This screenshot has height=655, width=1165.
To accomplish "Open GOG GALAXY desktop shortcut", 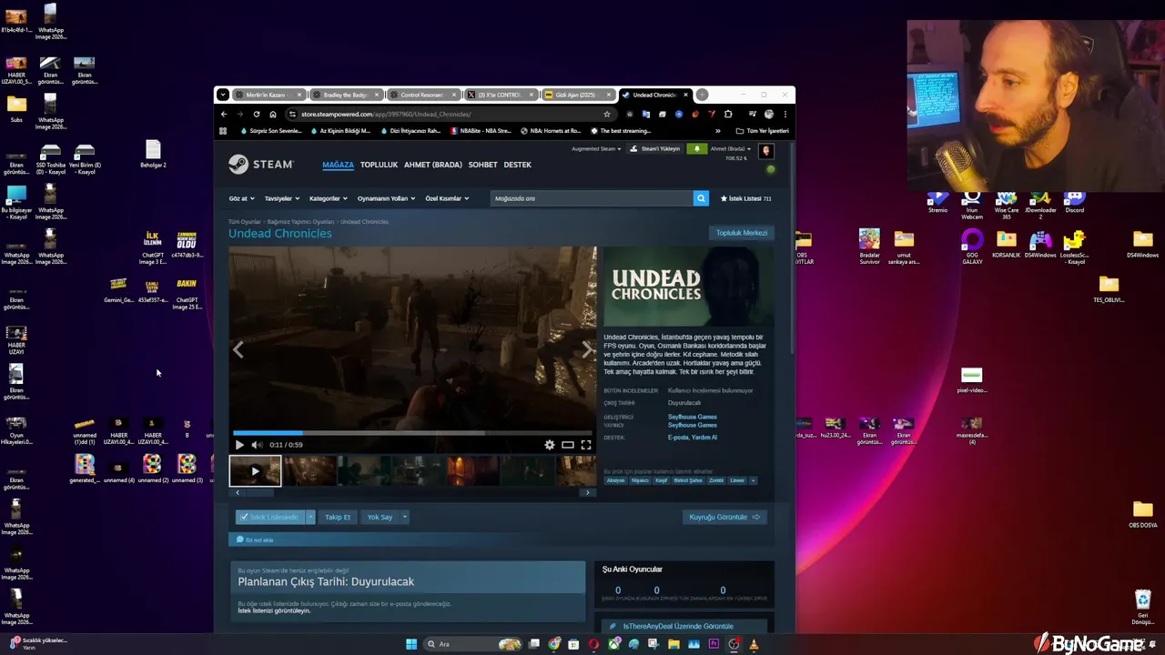I will click(x=972, y=247).
